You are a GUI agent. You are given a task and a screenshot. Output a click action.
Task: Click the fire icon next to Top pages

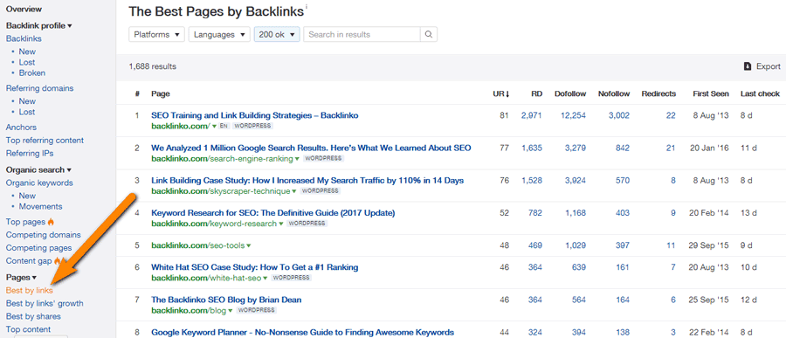click(x=51, y=222)
